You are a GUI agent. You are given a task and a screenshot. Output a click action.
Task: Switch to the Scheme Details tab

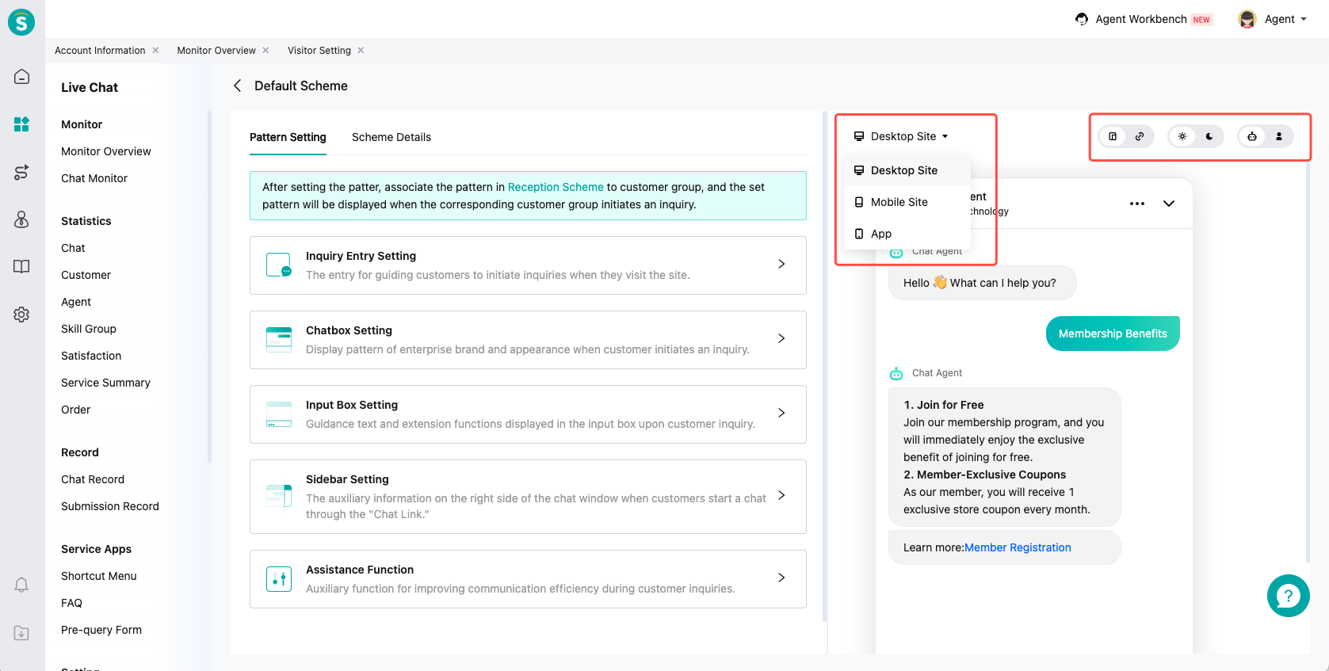(391, 137)
